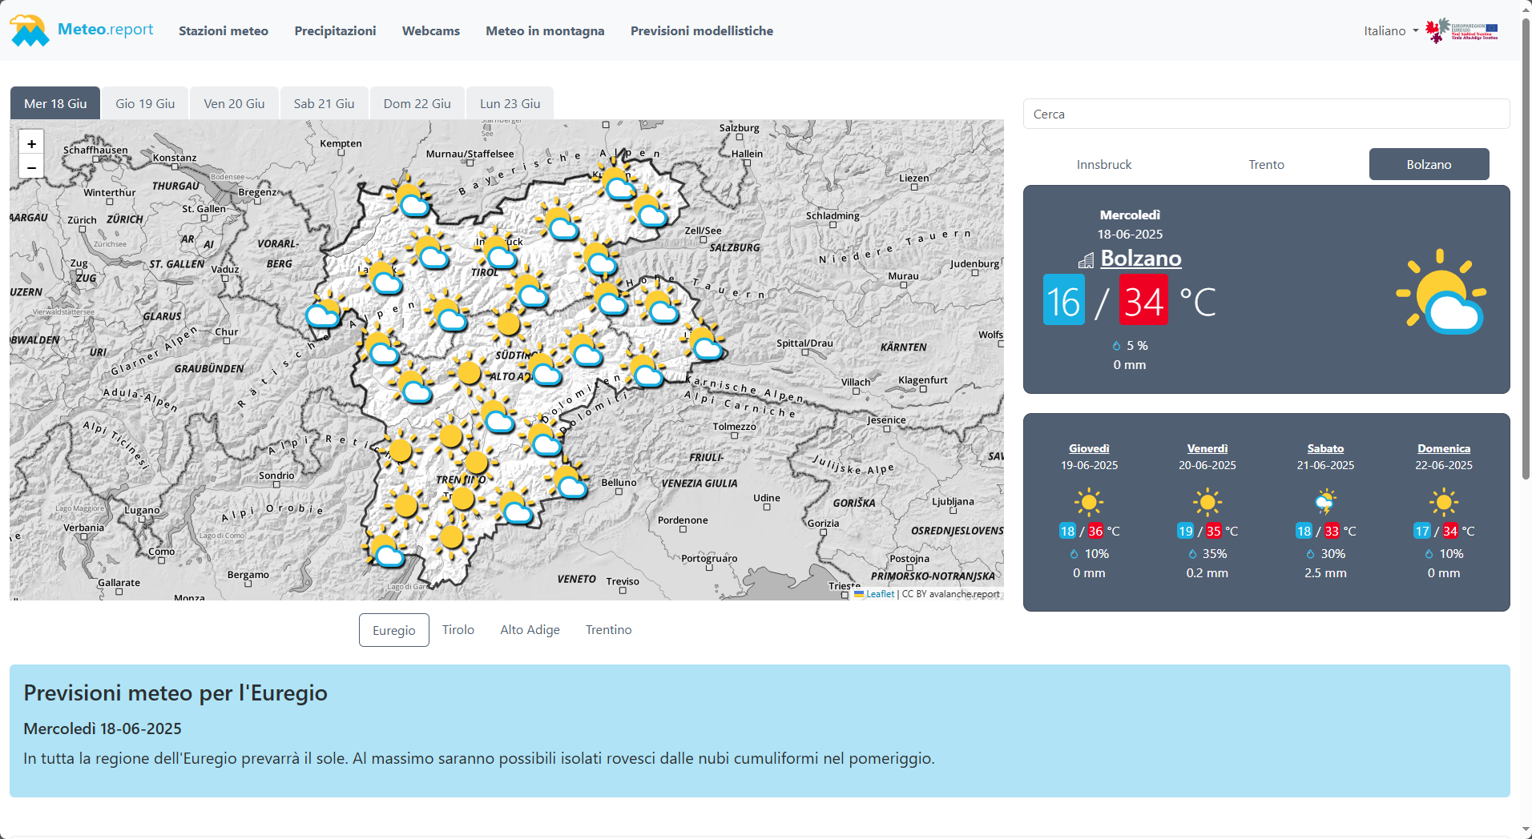Switch city forecast to Trento
1532x839 pixels.
(1266, 164)
